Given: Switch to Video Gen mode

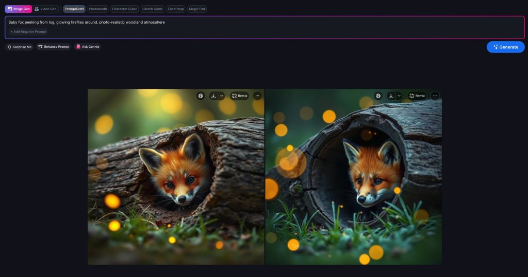Looking at the screenshot, I should point(45,9).
